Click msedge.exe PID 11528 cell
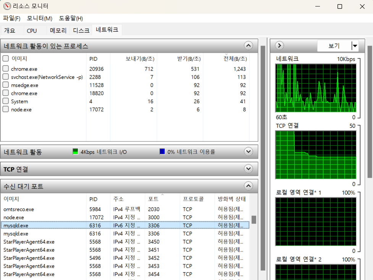The height and width of the screenshot is (280, 373). point(96,85)
